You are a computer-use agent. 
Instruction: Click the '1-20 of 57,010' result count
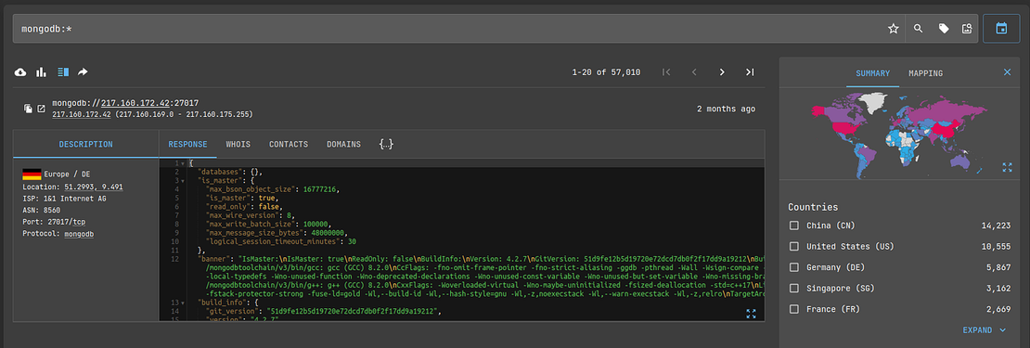click(606, 72)
